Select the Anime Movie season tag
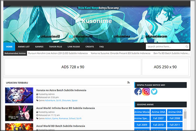Viewport: 196px width, 131px height. tap(142, 112)
